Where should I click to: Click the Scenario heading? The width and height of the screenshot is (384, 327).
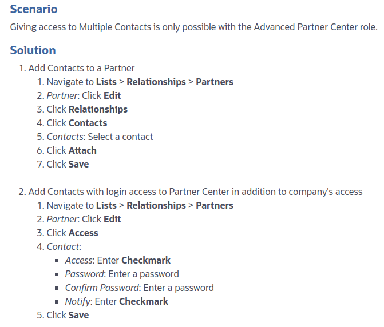pyautogui.click(x=34, y=10)
